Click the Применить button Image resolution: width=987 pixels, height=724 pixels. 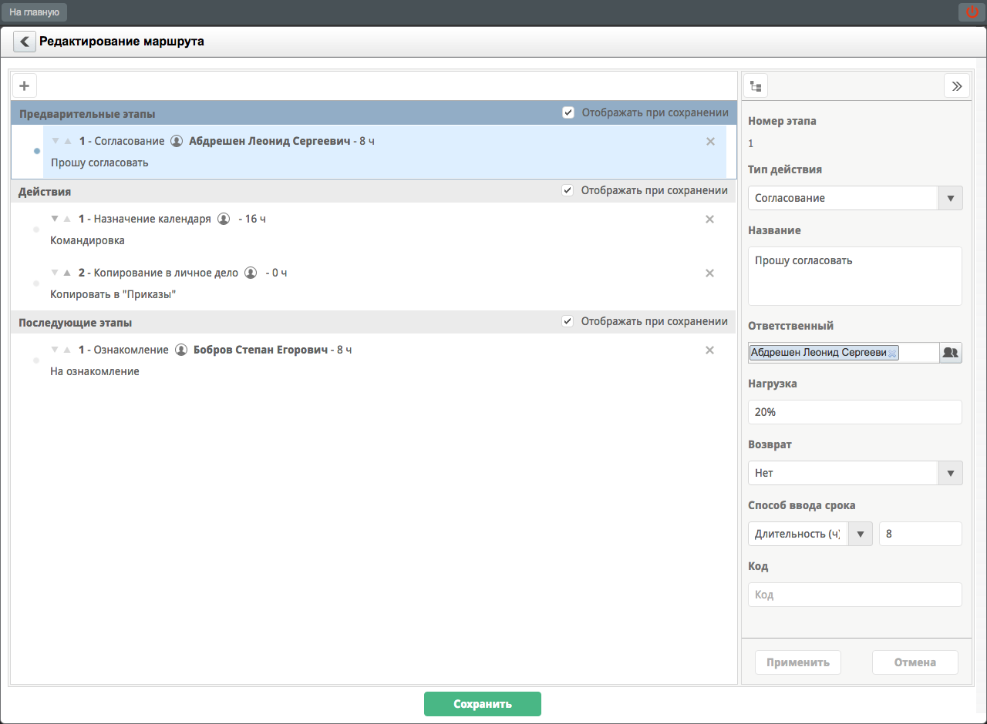pos(798,662)
